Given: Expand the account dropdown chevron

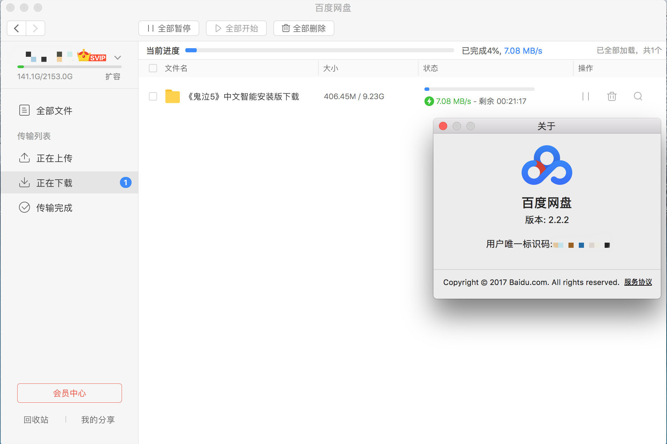Looking at the screenshot, I should (x=117, y=57).
